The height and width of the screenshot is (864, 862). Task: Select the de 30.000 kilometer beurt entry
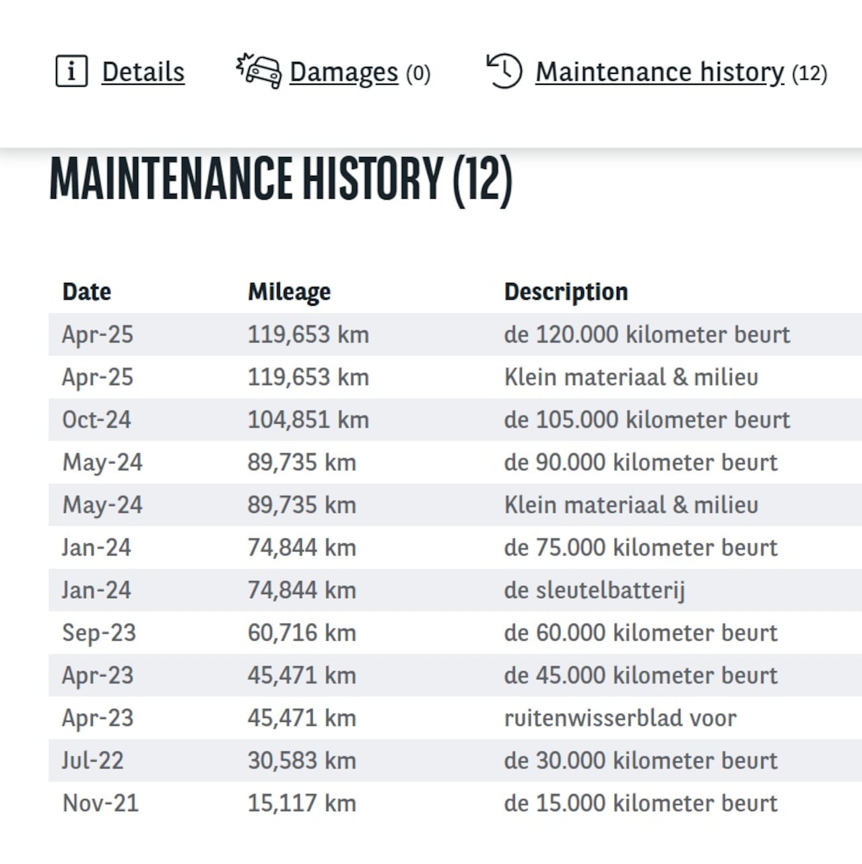click(640, 761)
